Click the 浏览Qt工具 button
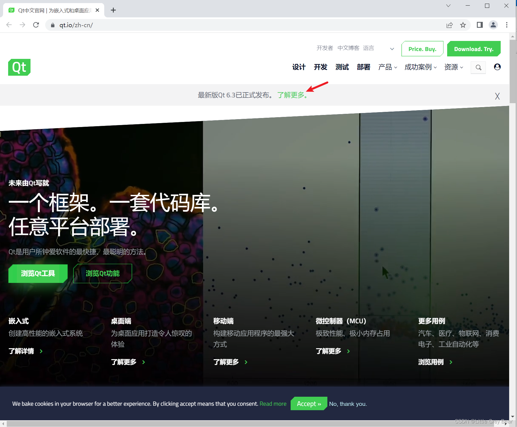The width and height of the screenshot is (517, 427). (38, 273)
